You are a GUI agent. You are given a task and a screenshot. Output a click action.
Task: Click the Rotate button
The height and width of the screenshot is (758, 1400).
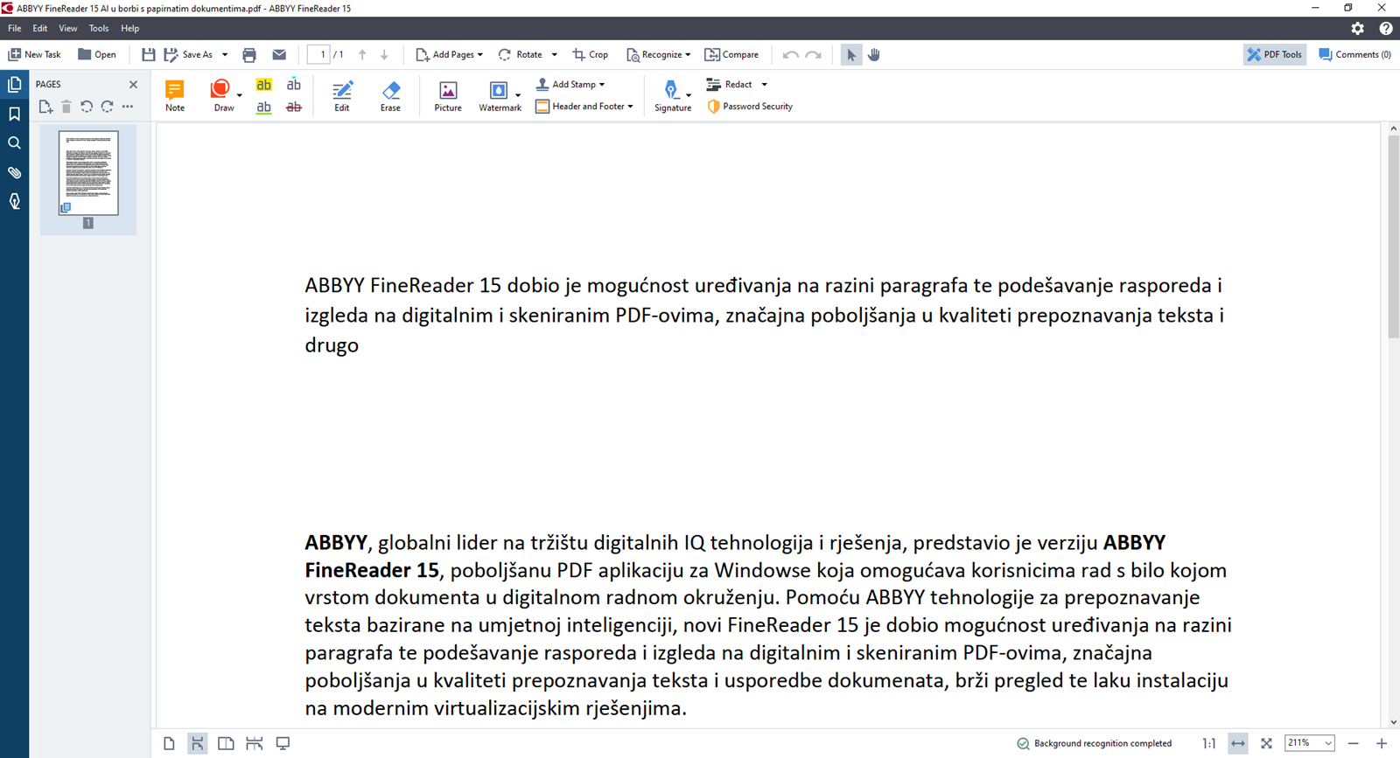point(521,54)
